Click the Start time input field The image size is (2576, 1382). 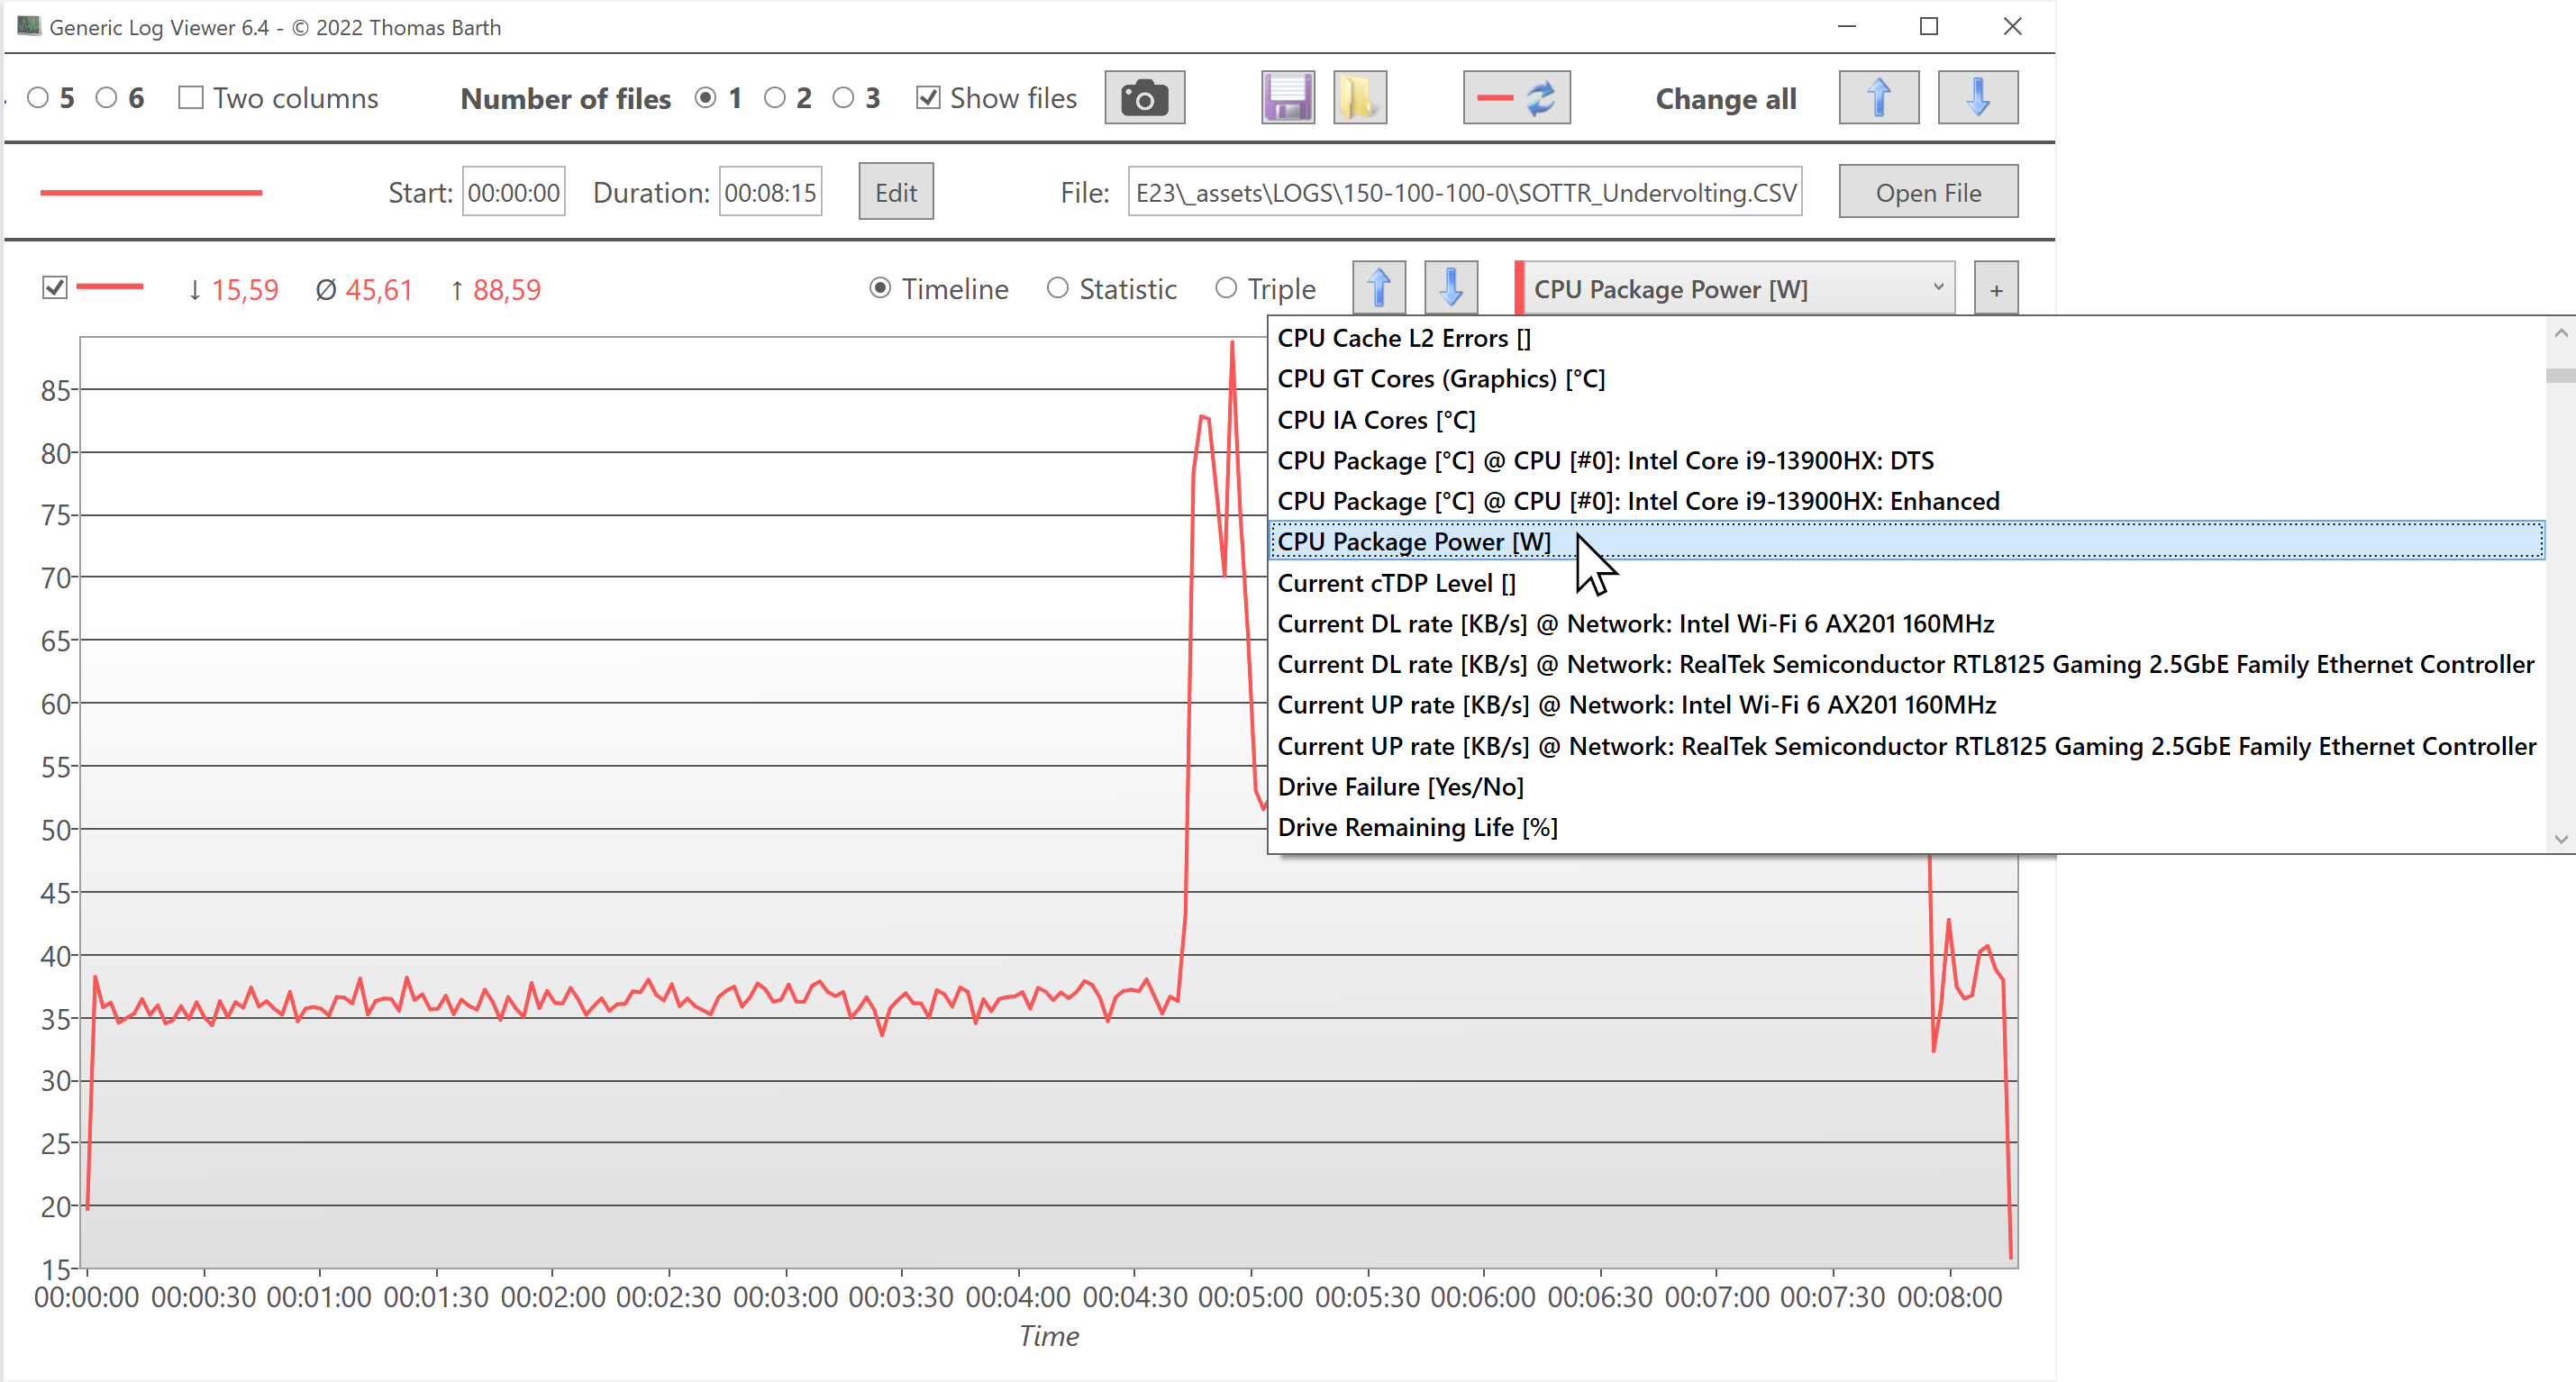[513, 193]
